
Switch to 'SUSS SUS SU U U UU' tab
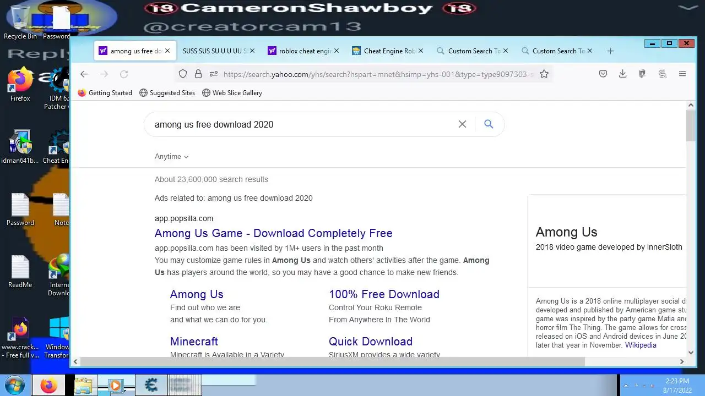tap(219, 51)
